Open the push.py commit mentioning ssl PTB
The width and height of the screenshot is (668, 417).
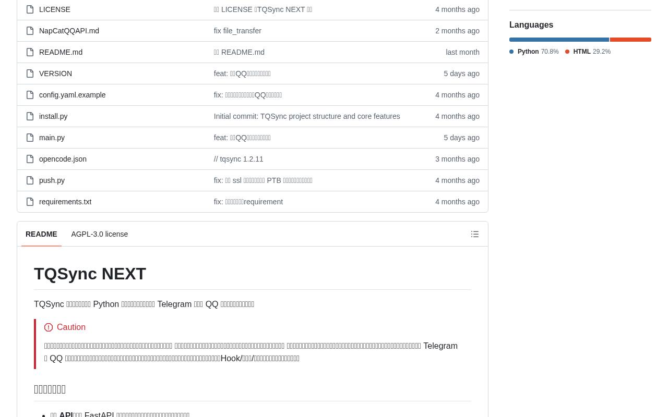tap(263, 180)
